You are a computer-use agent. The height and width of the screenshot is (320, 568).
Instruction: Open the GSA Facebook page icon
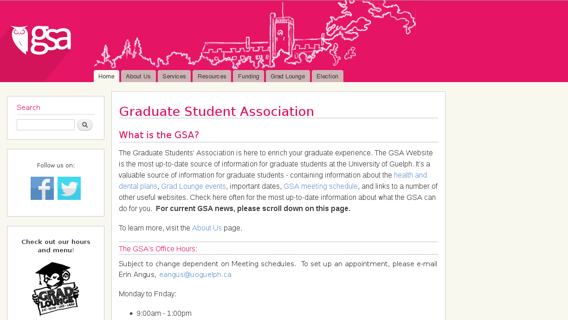[x=42, y=188]
